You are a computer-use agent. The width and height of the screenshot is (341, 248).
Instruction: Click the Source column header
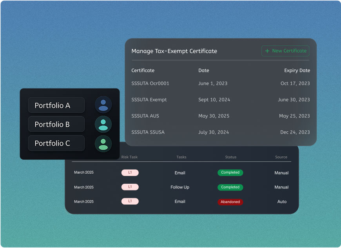pyautogui.click(x=281, y=157)
